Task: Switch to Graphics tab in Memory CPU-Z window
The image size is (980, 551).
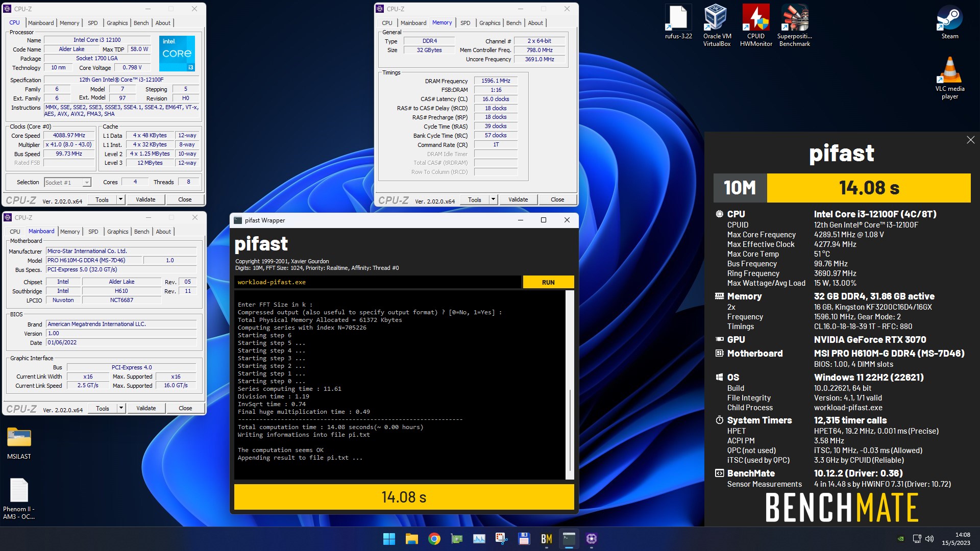Action: [x=490, y=23]
